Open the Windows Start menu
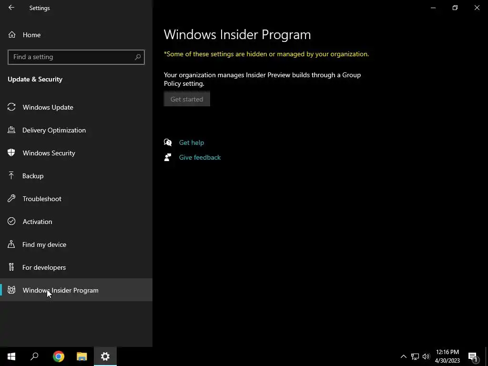The image size is (488, 366). coord(11,356)
